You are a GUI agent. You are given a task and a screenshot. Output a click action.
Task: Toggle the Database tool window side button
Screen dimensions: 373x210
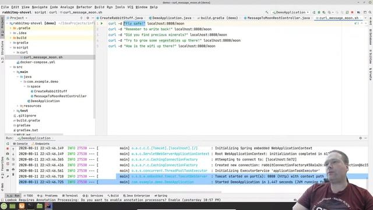(x=371, y=37)
